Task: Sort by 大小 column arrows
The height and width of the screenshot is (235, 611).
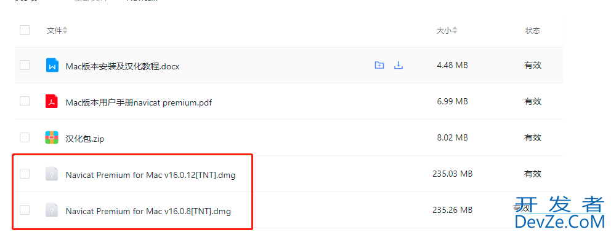Action: tap(455, 30)
